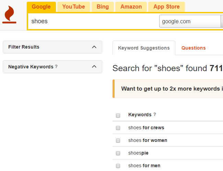
Task: Switch to the Google search tab
Action: point(41,7)
